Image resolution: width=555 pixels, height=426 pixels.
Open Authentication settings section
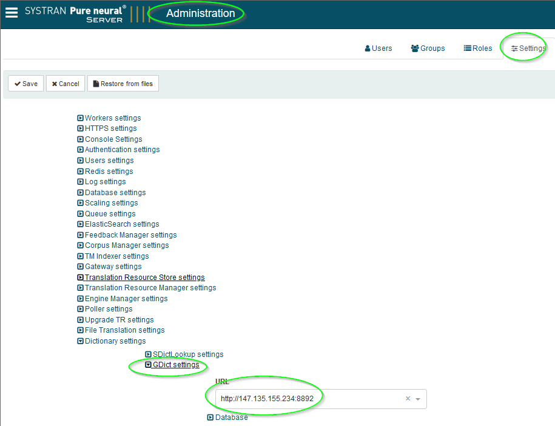click(x=122, y=150)
